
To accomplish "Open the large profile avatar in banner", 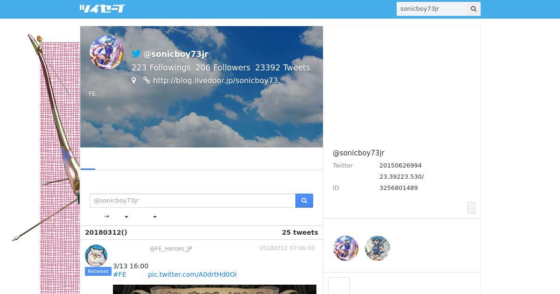I will pyautogui.click(x=106, y=53).
